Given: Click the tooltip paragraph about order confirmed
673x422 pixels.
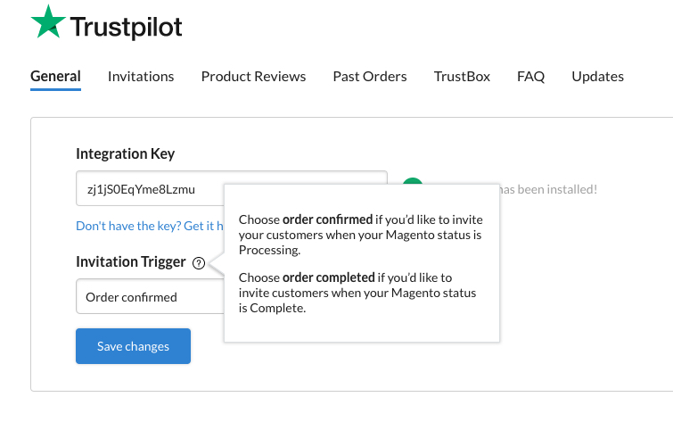Looking at the screenshot, I should [360, 235].
